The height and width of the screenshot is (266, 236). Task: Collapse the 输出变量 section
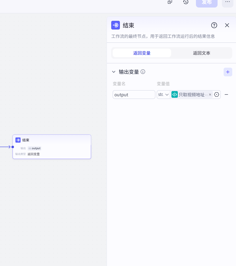(x=114, y=72)
